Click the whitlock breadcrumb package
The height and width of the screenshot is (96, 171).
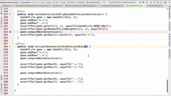click(80, 2)
